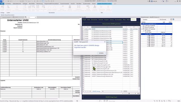Image resolution: width=181 pixels, height=102 pixels.
Task: Add new sheet with plus icon
Action: pos(103,91)
